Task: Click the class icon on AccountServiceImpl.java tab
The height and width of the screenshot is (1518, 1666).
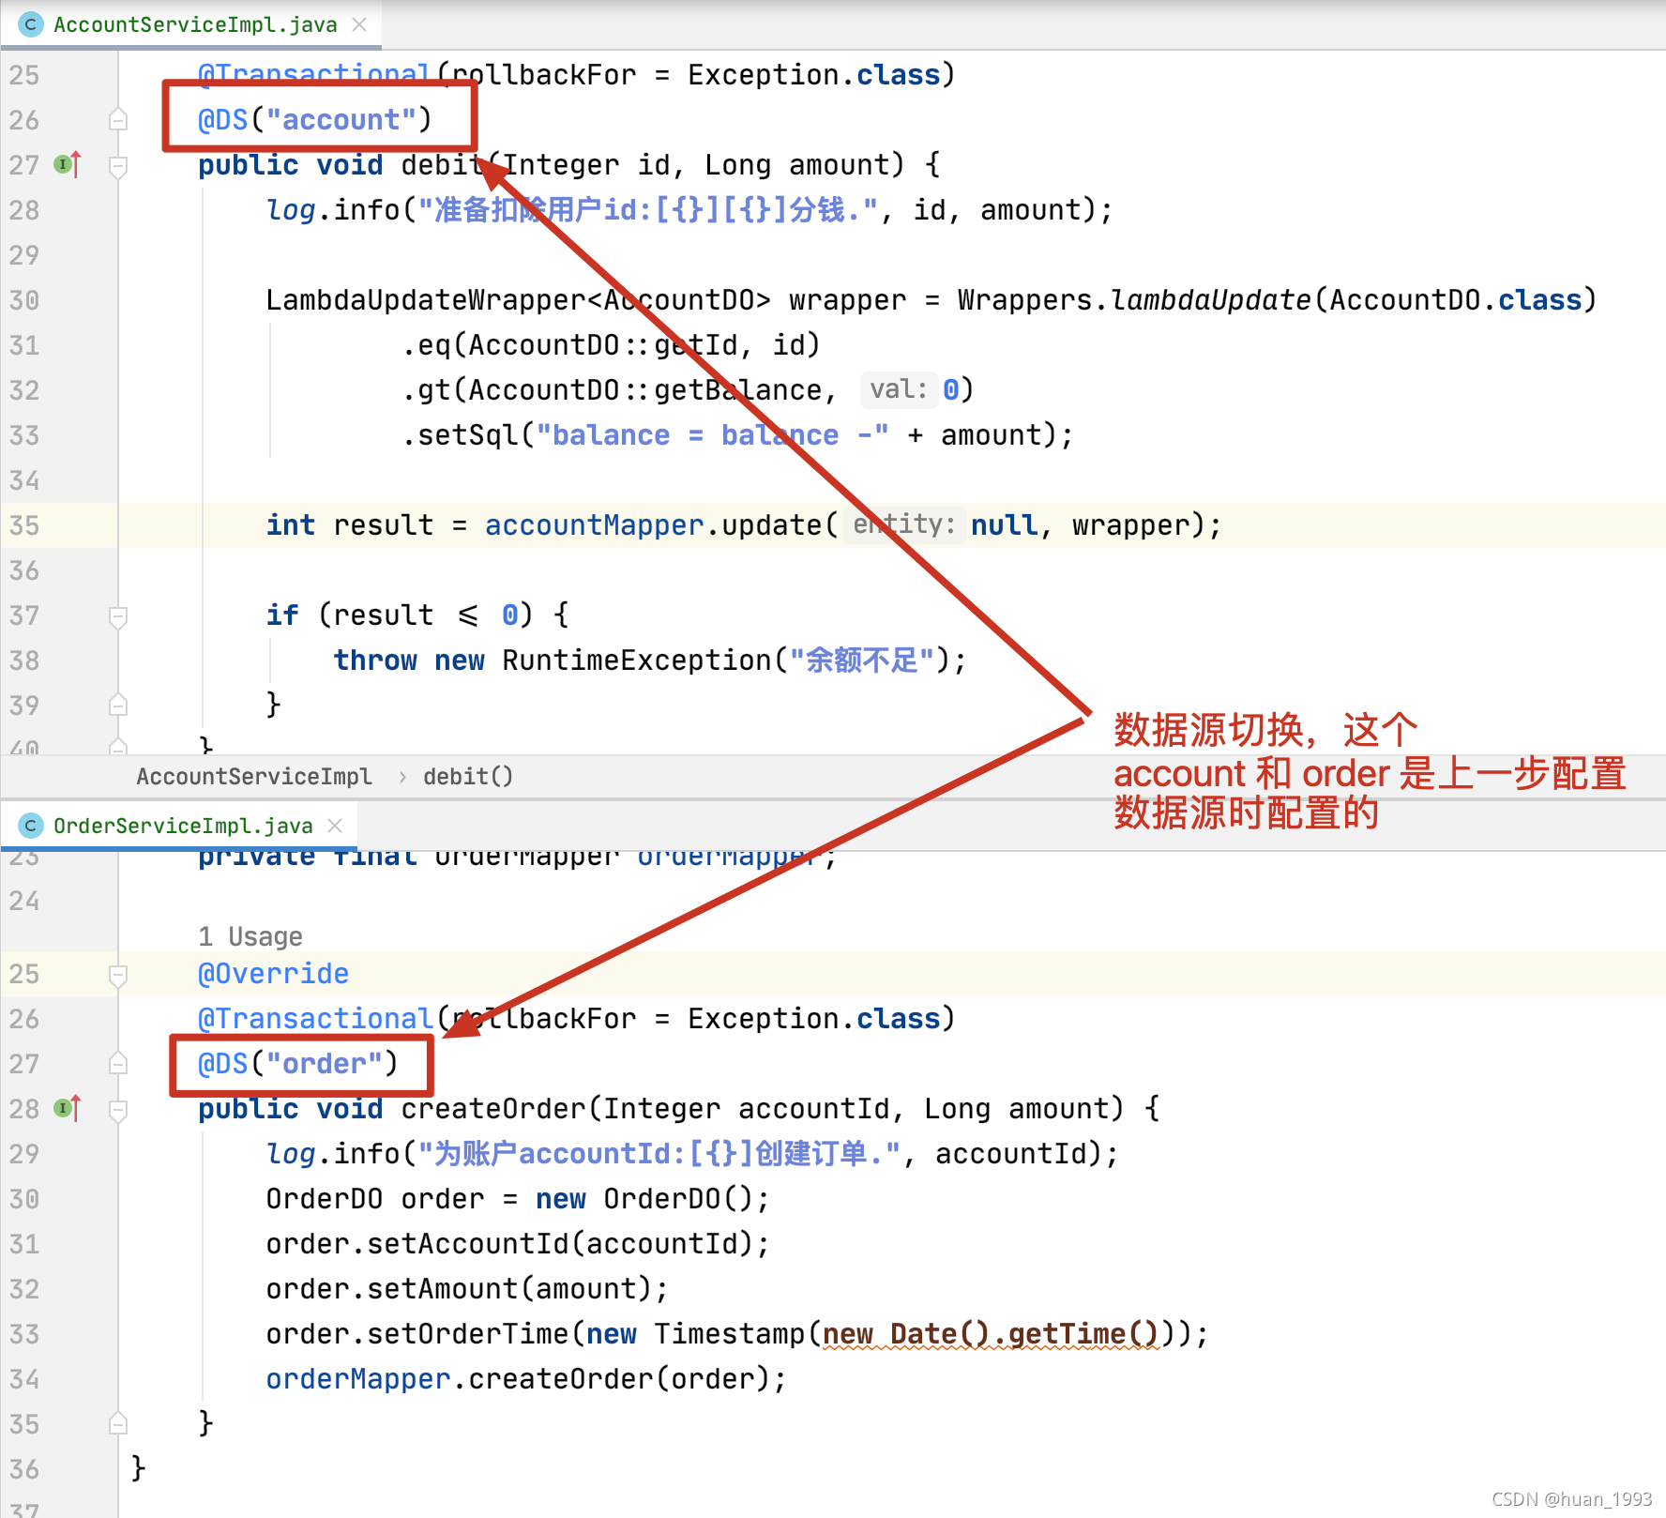Action: click(x=31, y=24)
